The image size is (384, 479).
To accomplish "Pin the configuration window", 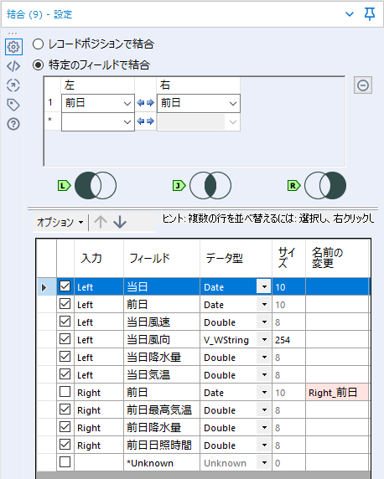I will click(370, 14).
